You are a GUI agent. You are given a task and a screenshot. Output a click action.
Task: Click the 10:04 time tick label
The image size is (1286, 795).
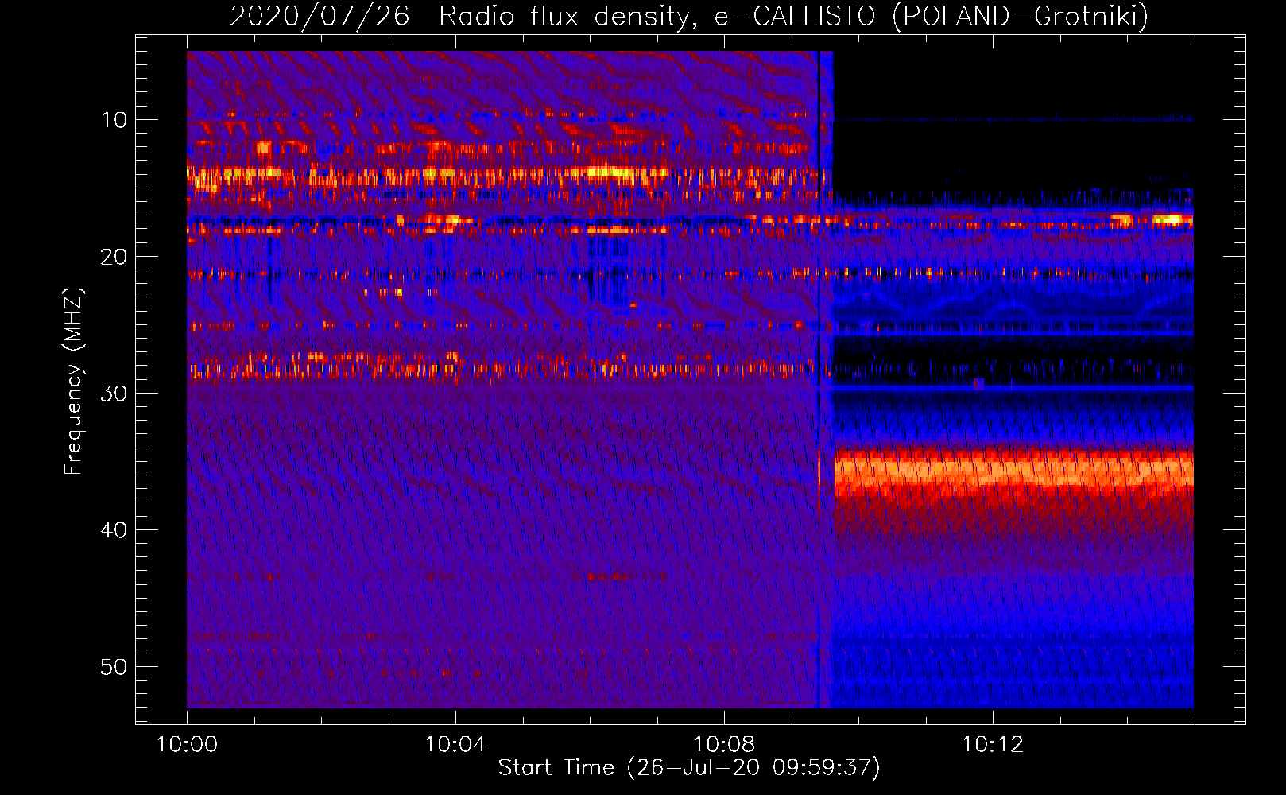coord(455,745)
